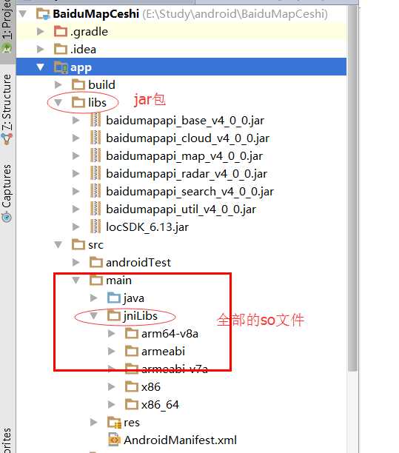This screenshot has width=399, height=453.
Task: Click the baidumapapi_cloud_v4_0_0.jar archive icon
Action: click(95, 138)
